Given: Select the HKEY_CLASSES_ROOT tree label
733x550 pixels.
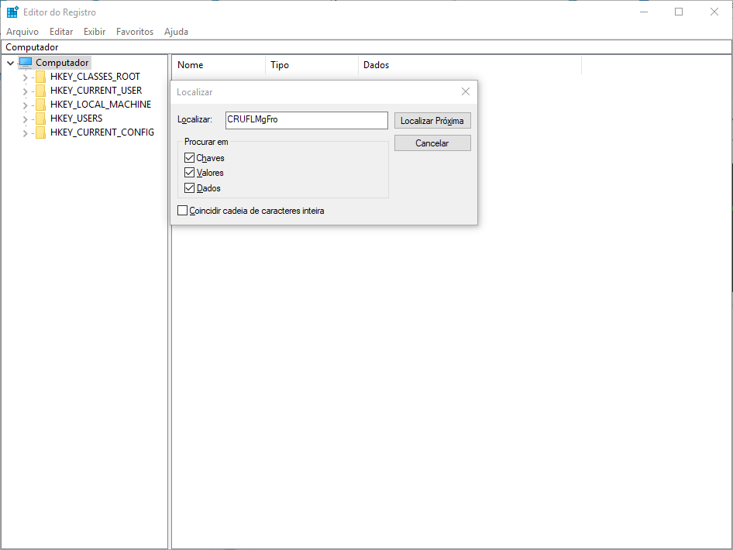Looking at the screenshot, I should [x=95, y=77].
